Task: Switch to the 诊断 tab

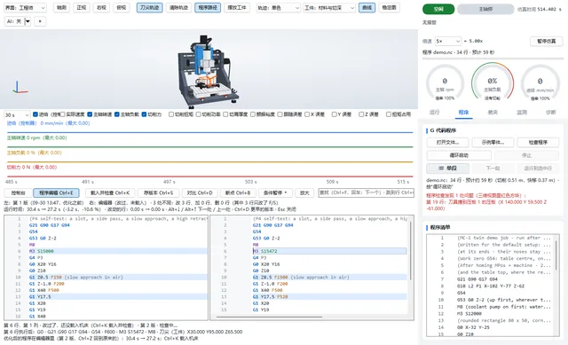Action: click(x=550, y=113)
